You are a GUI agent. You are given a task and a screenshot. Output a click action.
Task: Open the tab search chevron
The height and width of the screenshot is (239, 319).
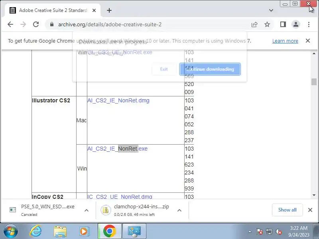pos(271,10)
